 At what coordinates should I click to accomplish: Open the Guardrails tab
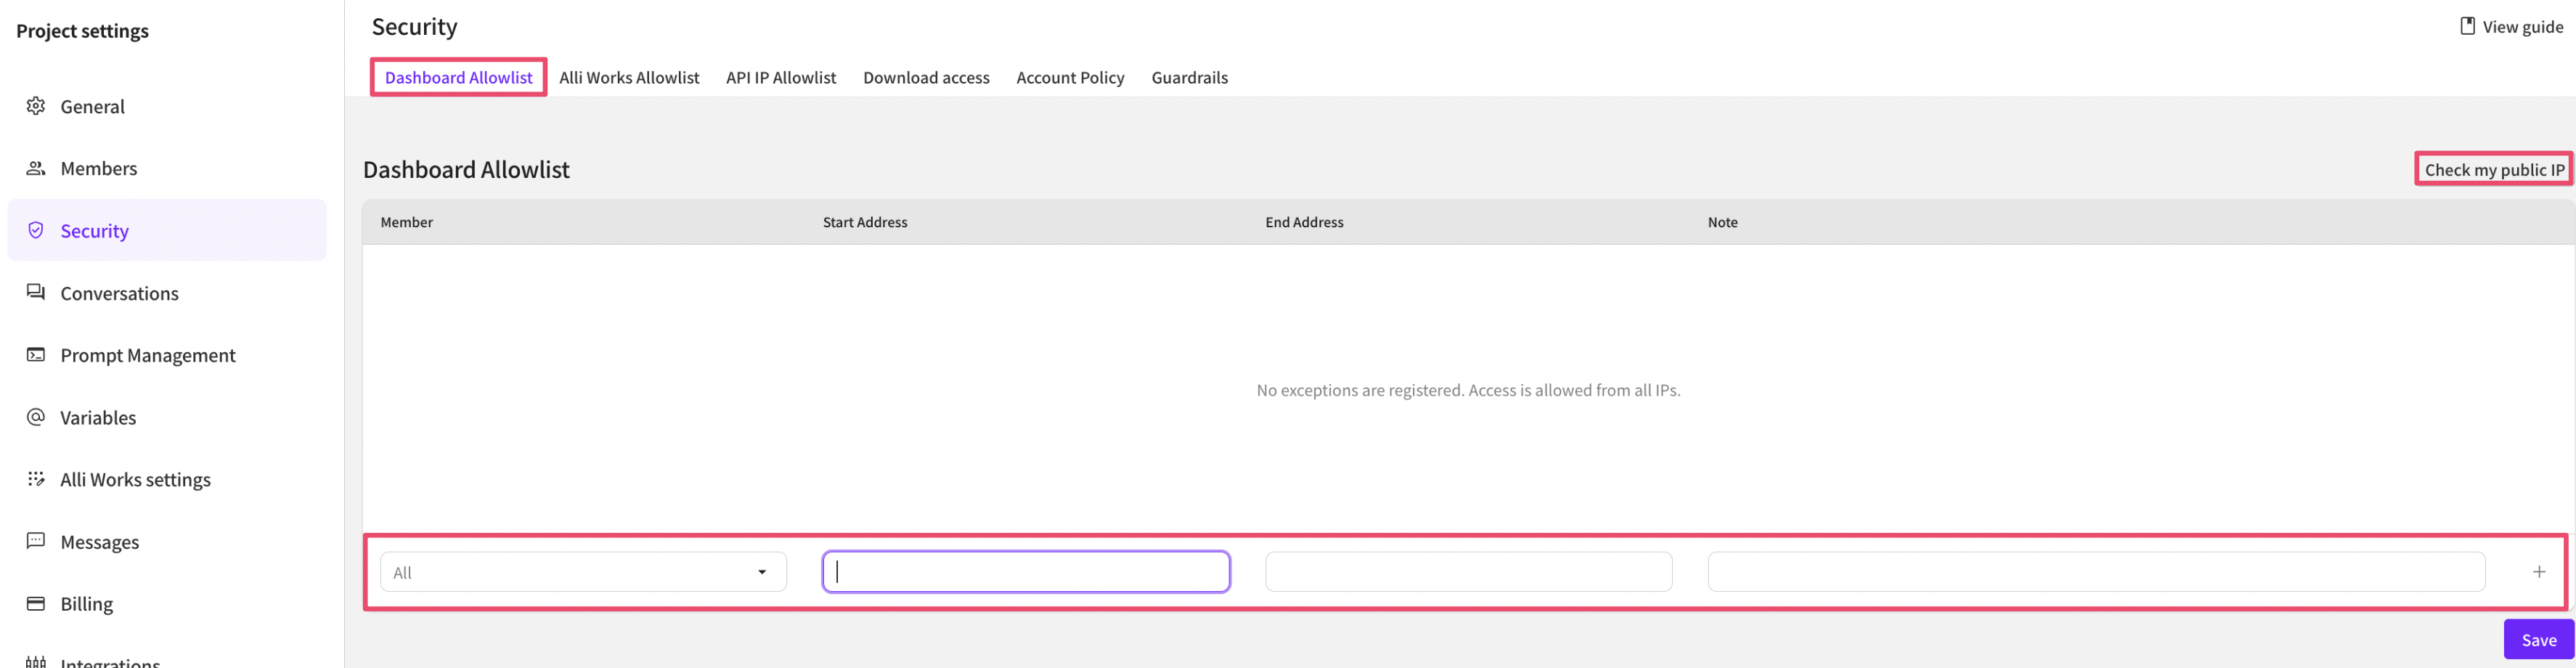pos(1189,78)
